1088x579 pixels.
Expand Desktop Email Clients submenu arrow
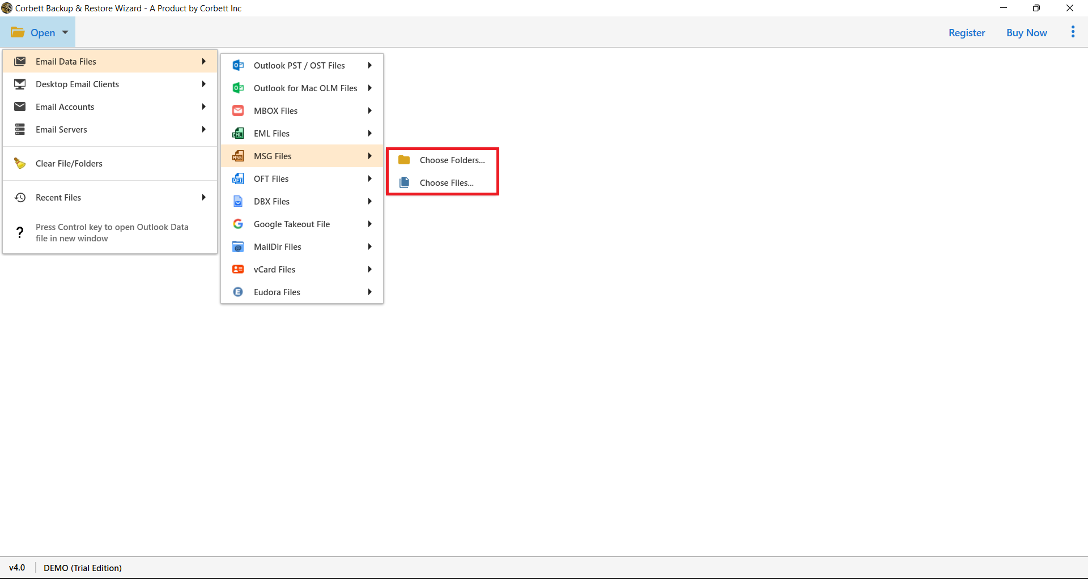[203, 84]
